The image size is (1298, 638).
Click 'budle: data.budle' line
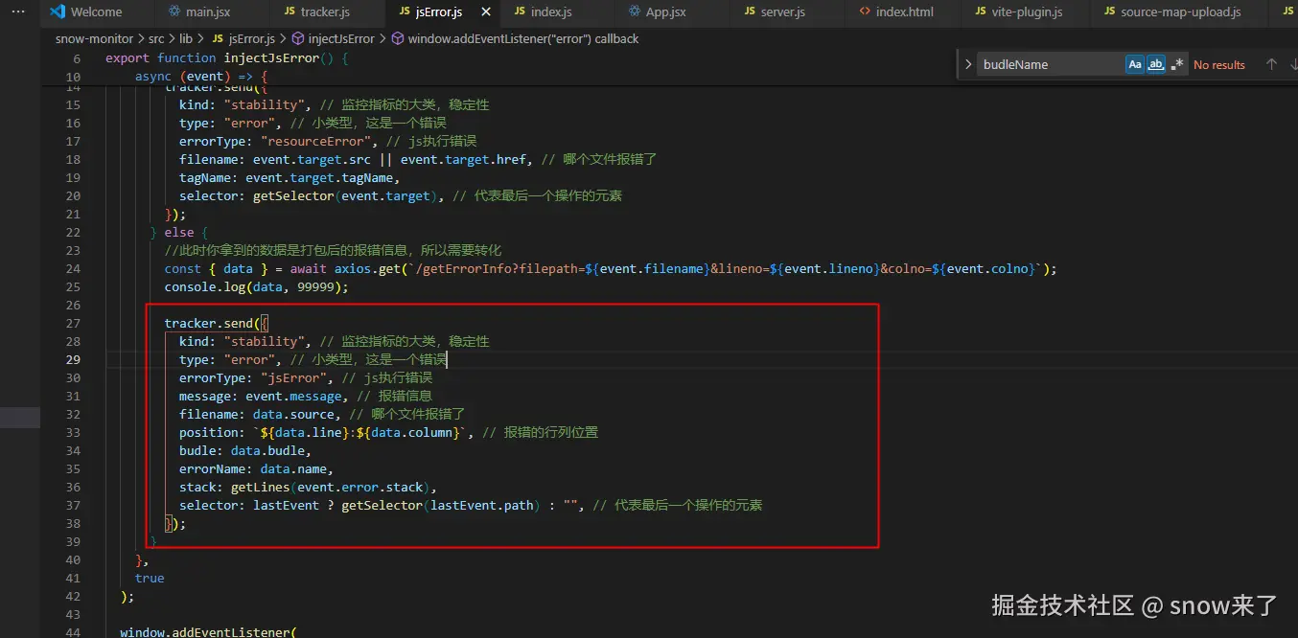pos(245,450)
